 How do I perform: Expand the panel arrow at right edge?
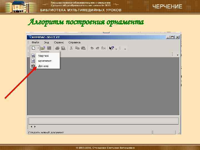[177, 55]
